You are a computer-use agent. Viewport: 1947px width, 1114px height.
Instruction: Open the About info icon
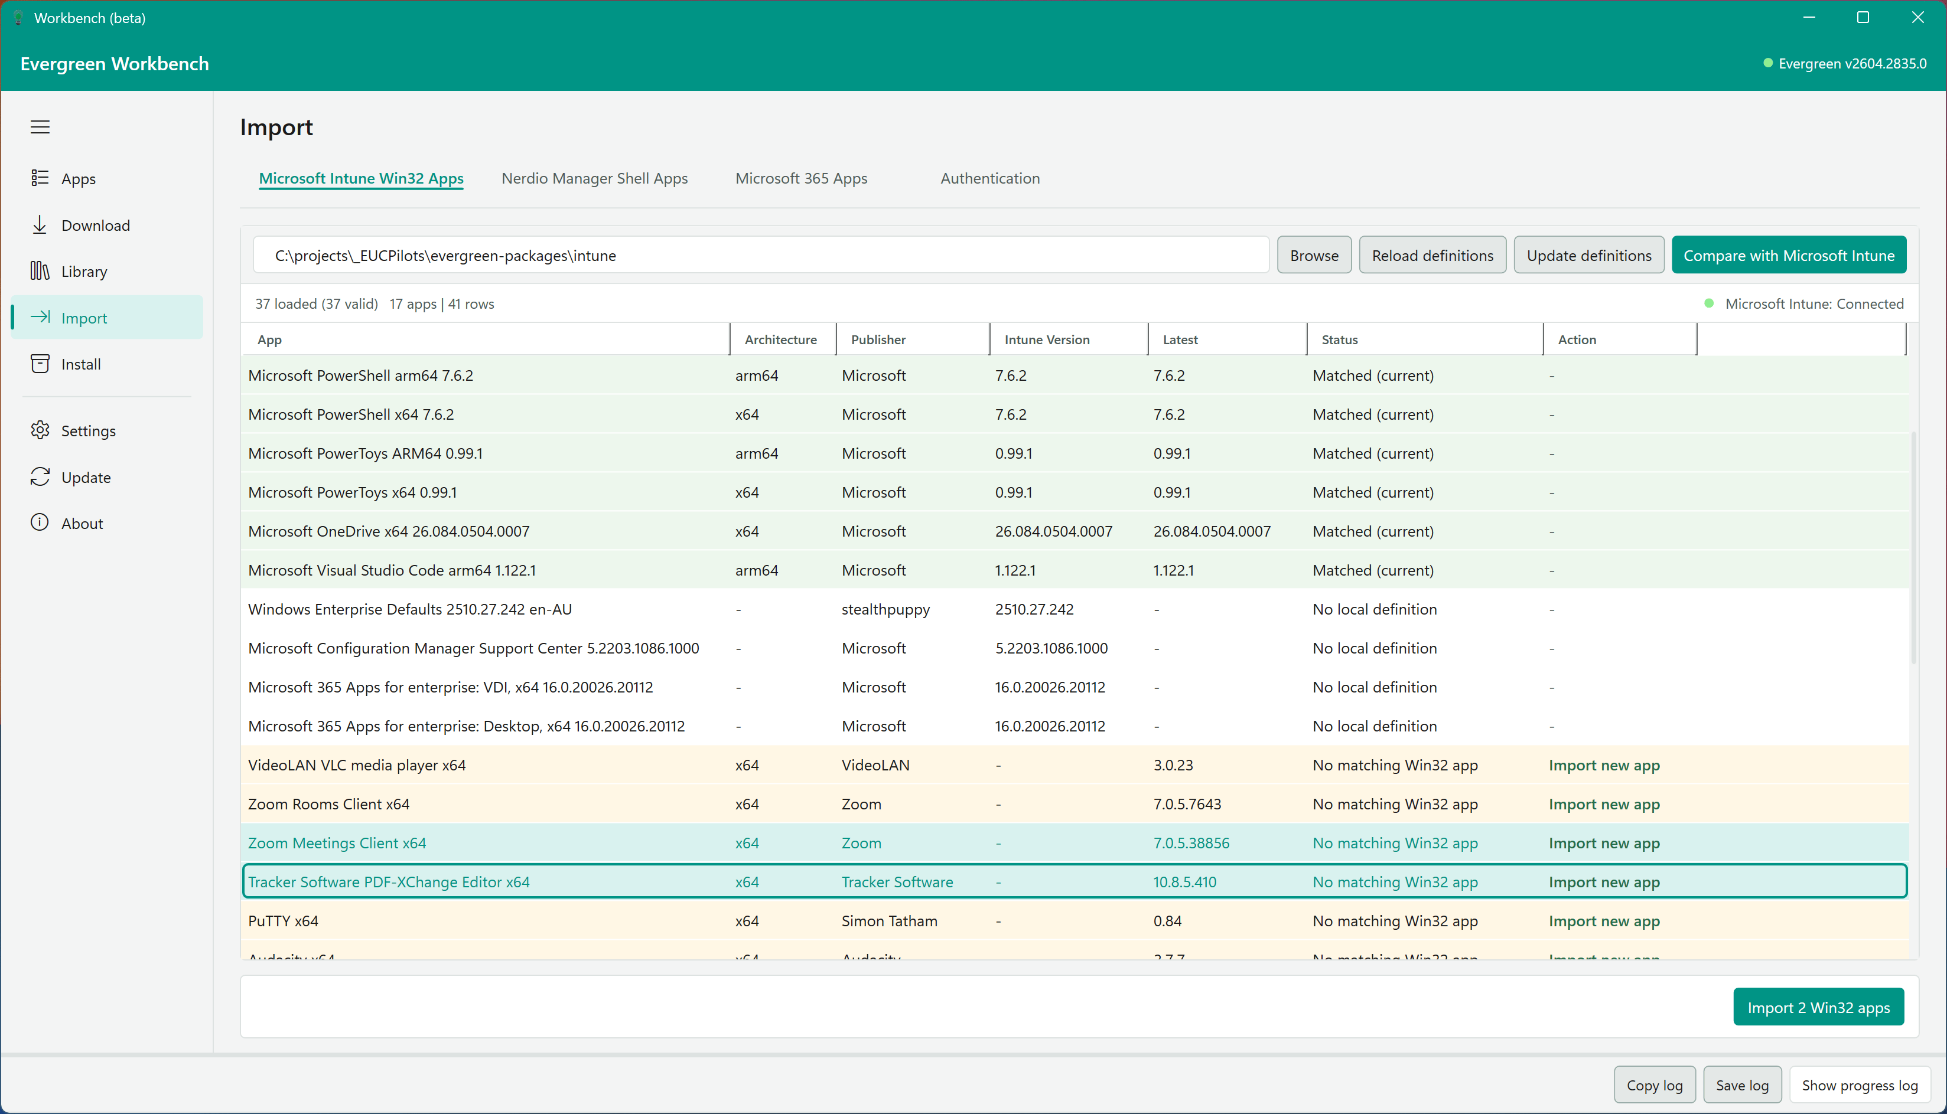pos(40,522)
